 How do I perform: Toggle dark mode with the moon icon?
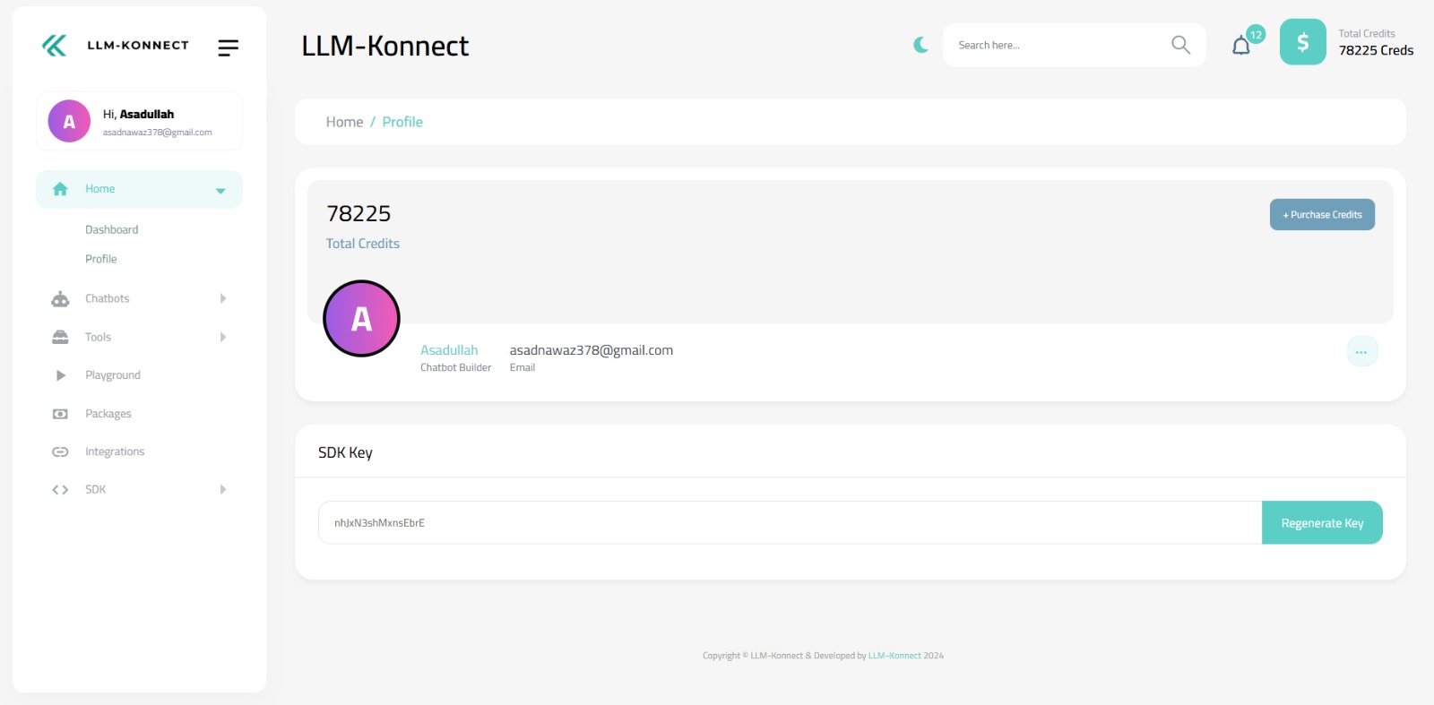[x=920, y=45]
